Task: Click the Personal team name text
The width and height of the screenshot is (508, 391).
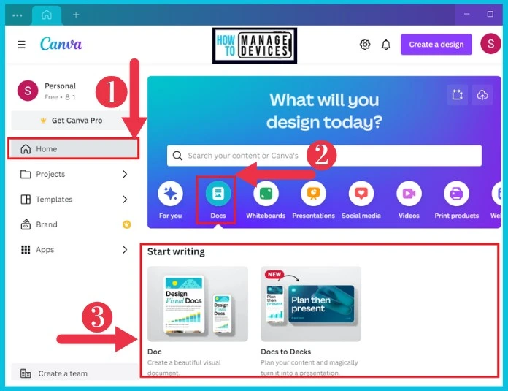Action: [61, 86]
